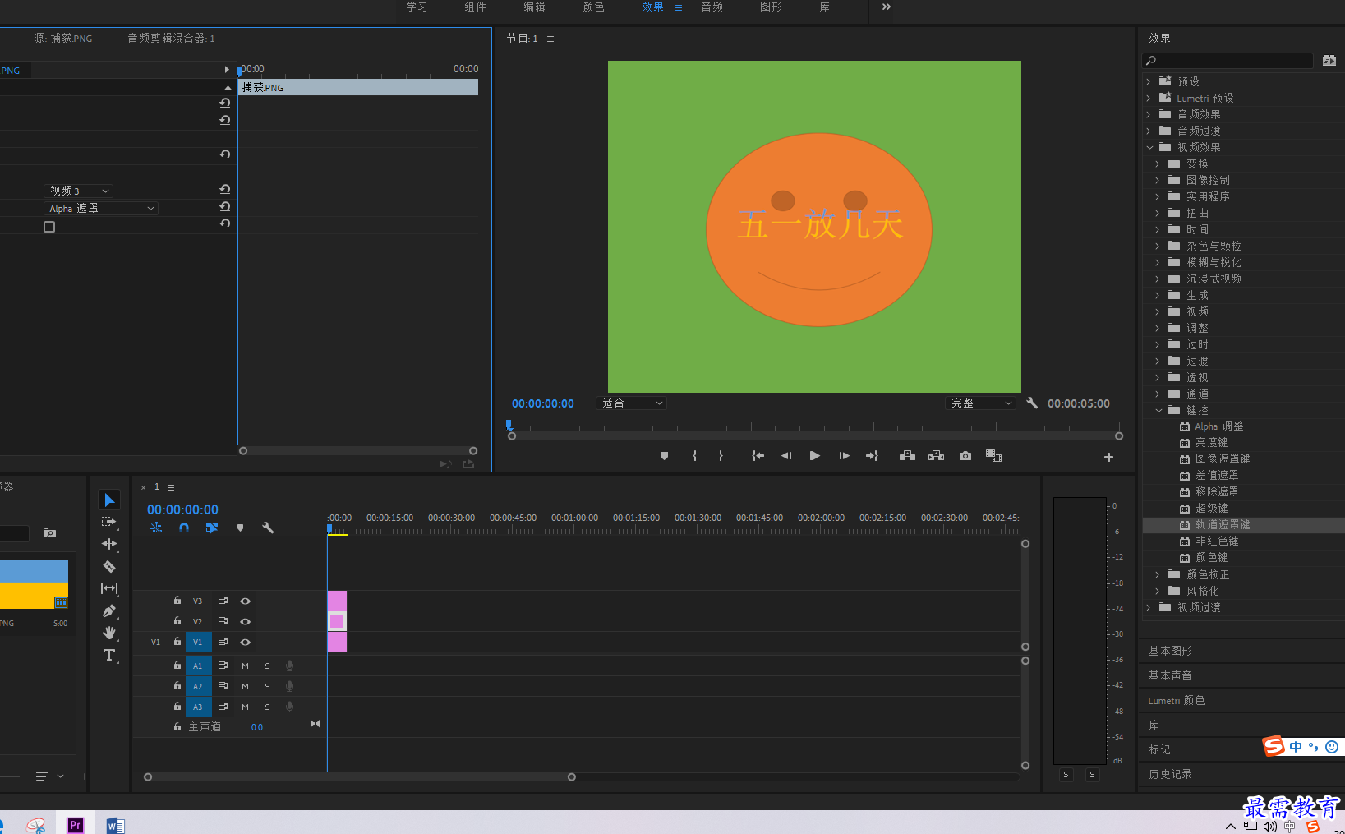The height and width of the screenshot is (834, 1345).
Task: Select the Pen tool
Action: coord(109,611)
